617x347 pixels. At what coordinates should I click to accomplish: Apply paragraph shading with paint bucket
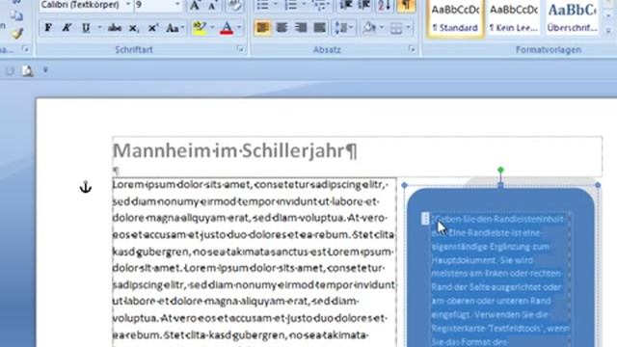(x=370, y=28)
